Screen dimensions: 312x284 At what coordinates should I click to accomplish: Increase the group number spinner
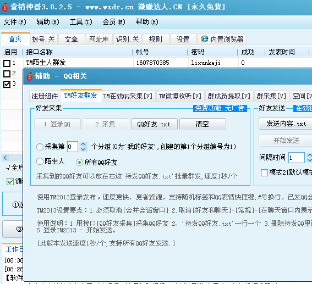click(x=83, y=144)
